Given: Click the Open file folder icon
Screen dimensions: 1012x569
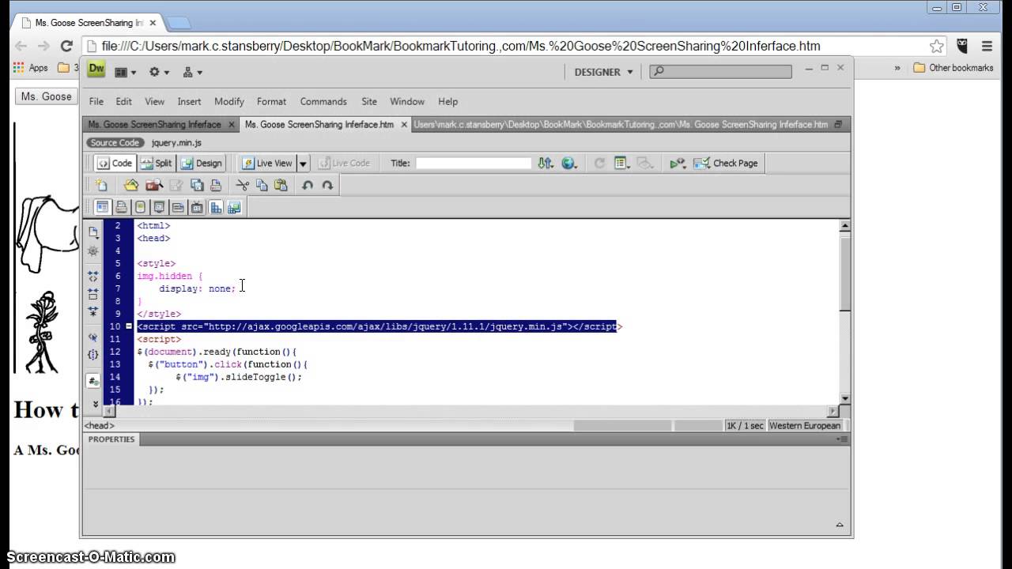Looking at the screenshot, I should pos(131,185).
